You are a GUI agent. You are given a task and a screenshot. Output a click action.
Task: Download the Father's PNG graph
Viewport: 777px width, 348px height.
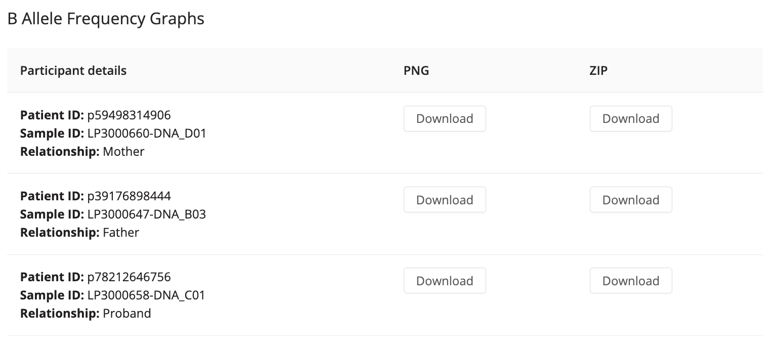[x=445, y=200]
